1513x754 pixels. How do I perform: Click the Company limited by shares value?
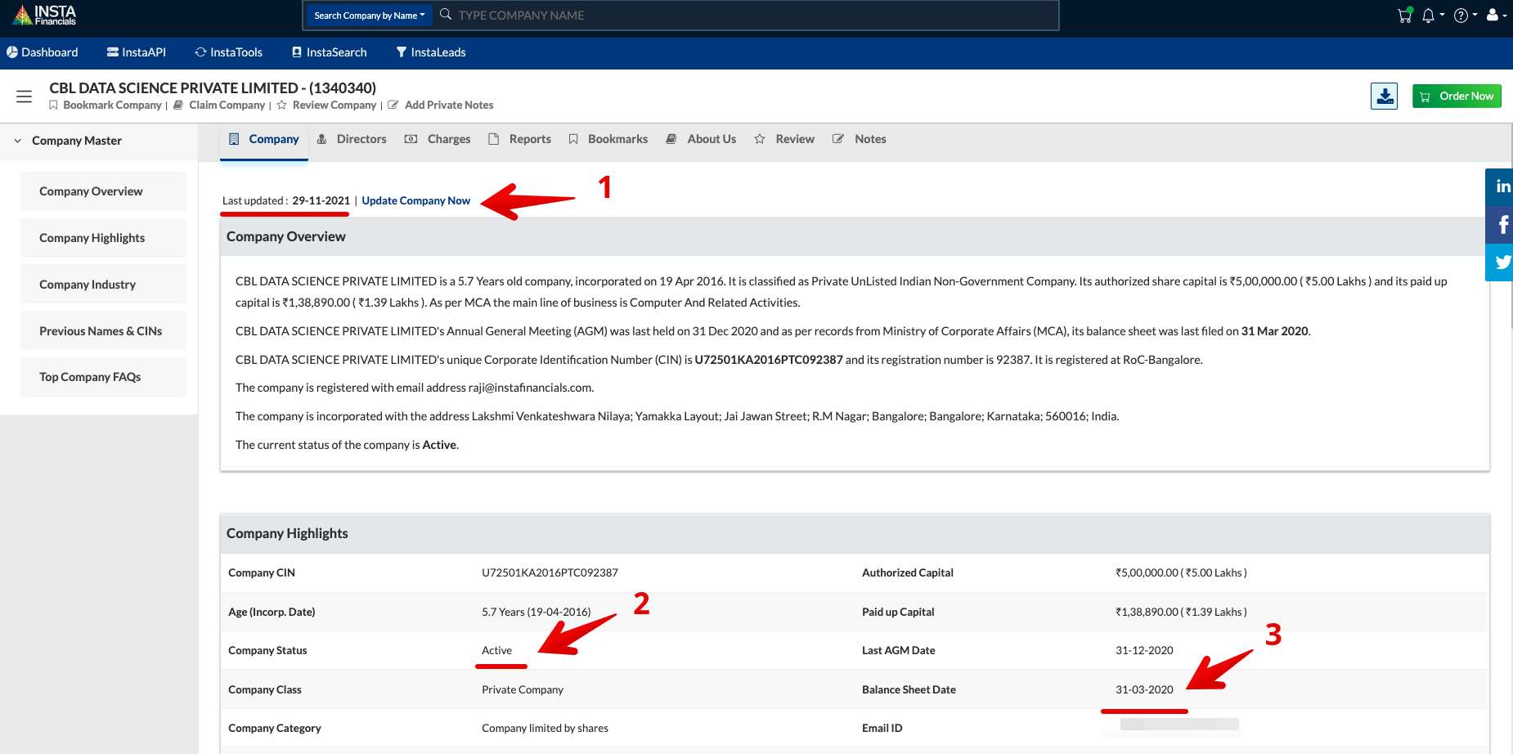click(x=545, y=728)
